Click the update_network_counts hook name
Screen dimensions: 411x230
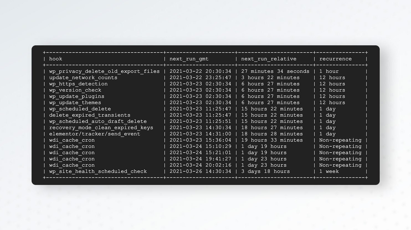tap(83, 78)
